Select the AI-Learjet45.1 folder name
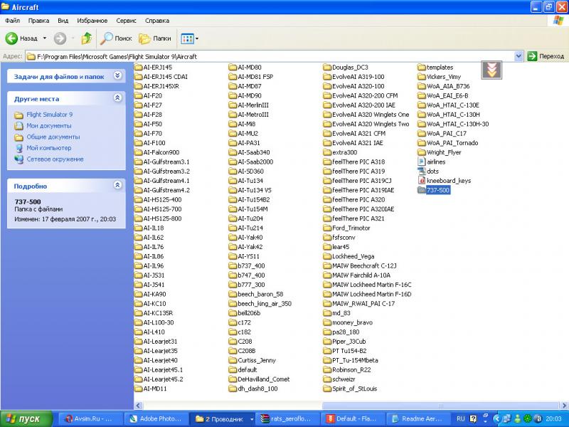The width and height of the screenshot is (569, 427). point(164,369)
